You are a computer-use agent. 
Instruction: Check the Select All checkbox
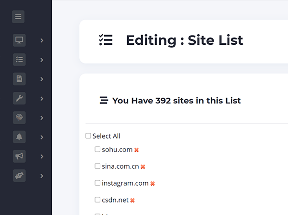[x=88, y=136]
